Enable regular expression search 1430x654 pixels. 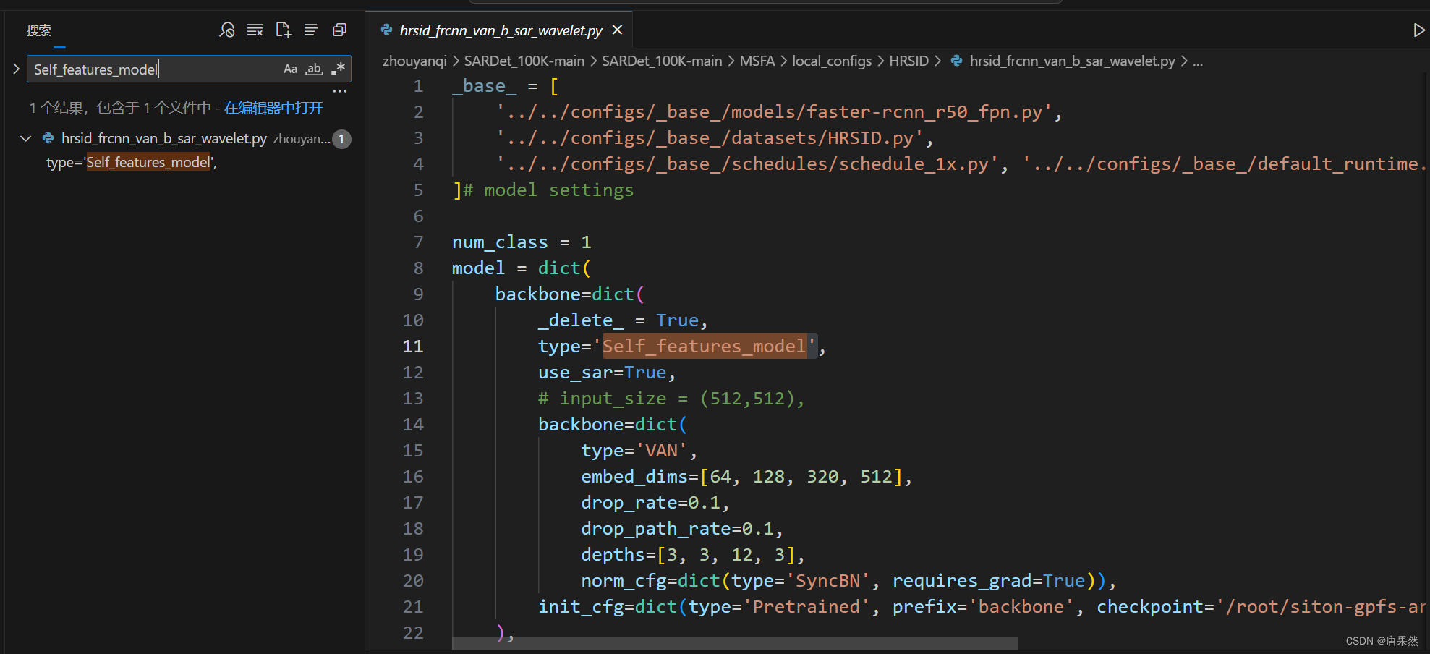[x=337, y=69]
